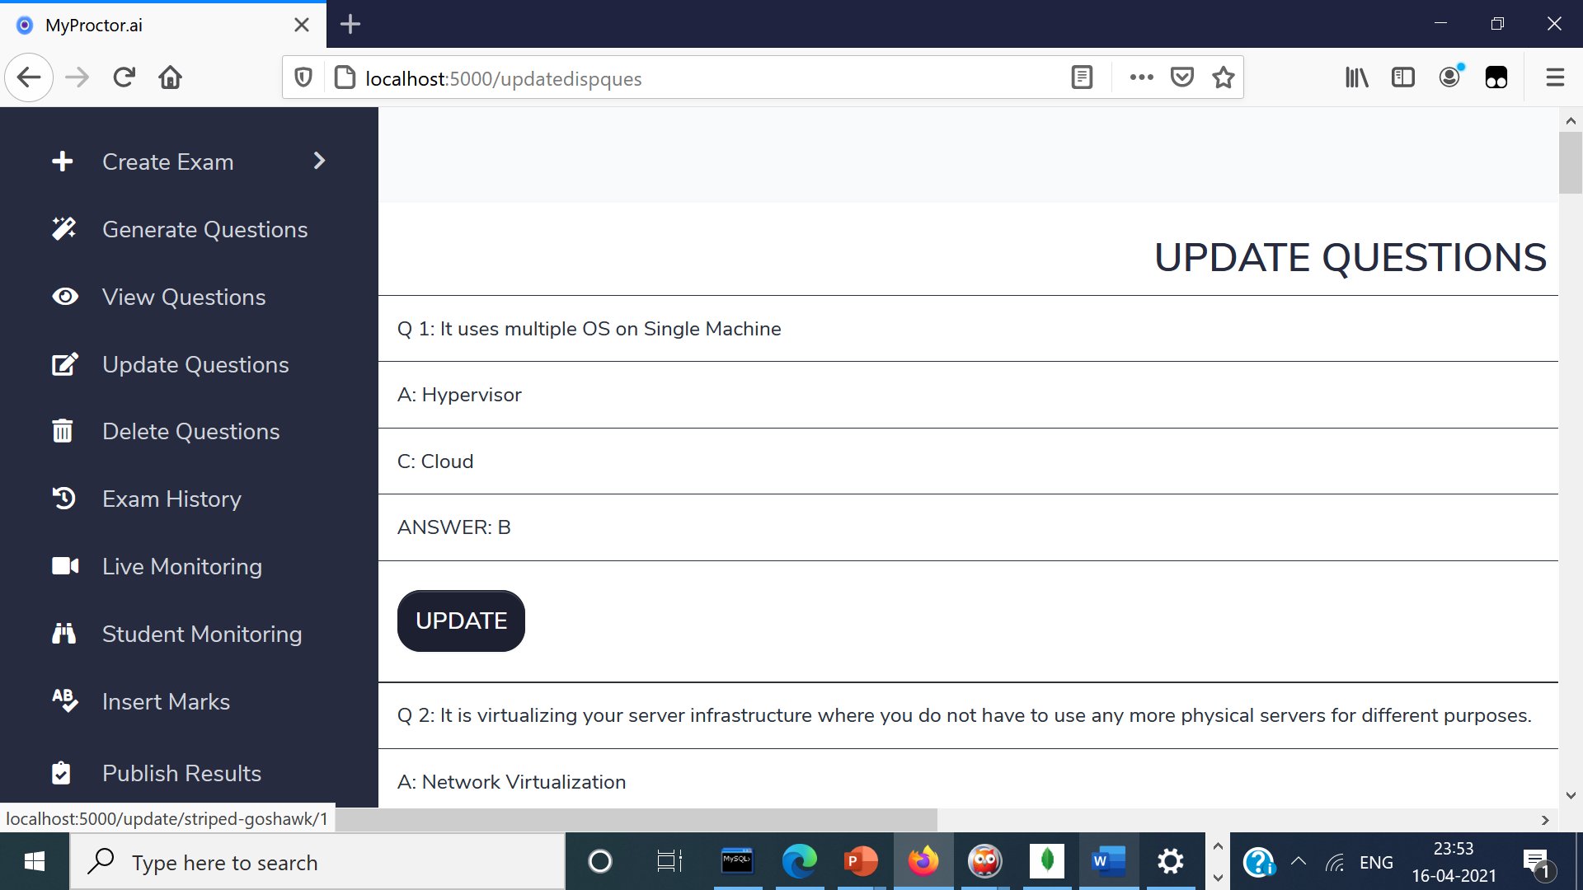Click the binoculars Student Monitoring icon
This screenshot has height=890, width=1583.
pyautogui.click(x=63, y=634)
